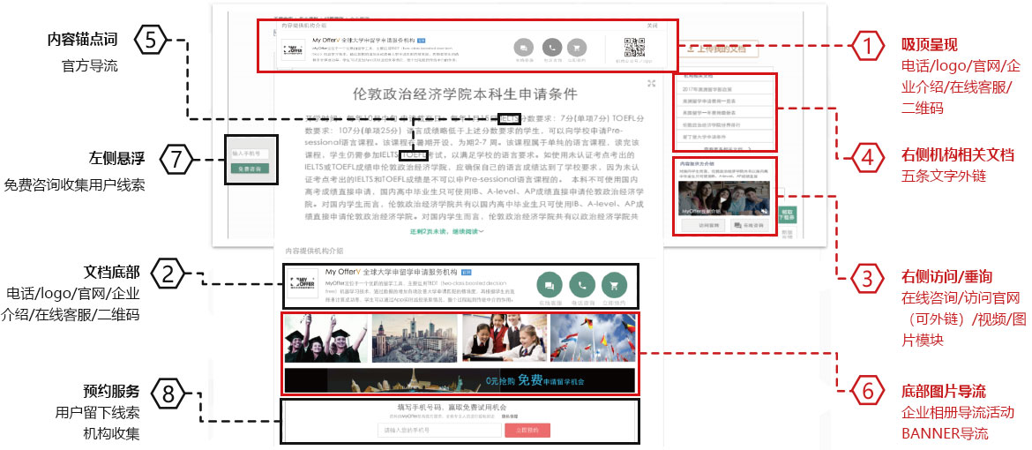
Task: Click the green online chat icon below document
Action: [x=549, y=284]
